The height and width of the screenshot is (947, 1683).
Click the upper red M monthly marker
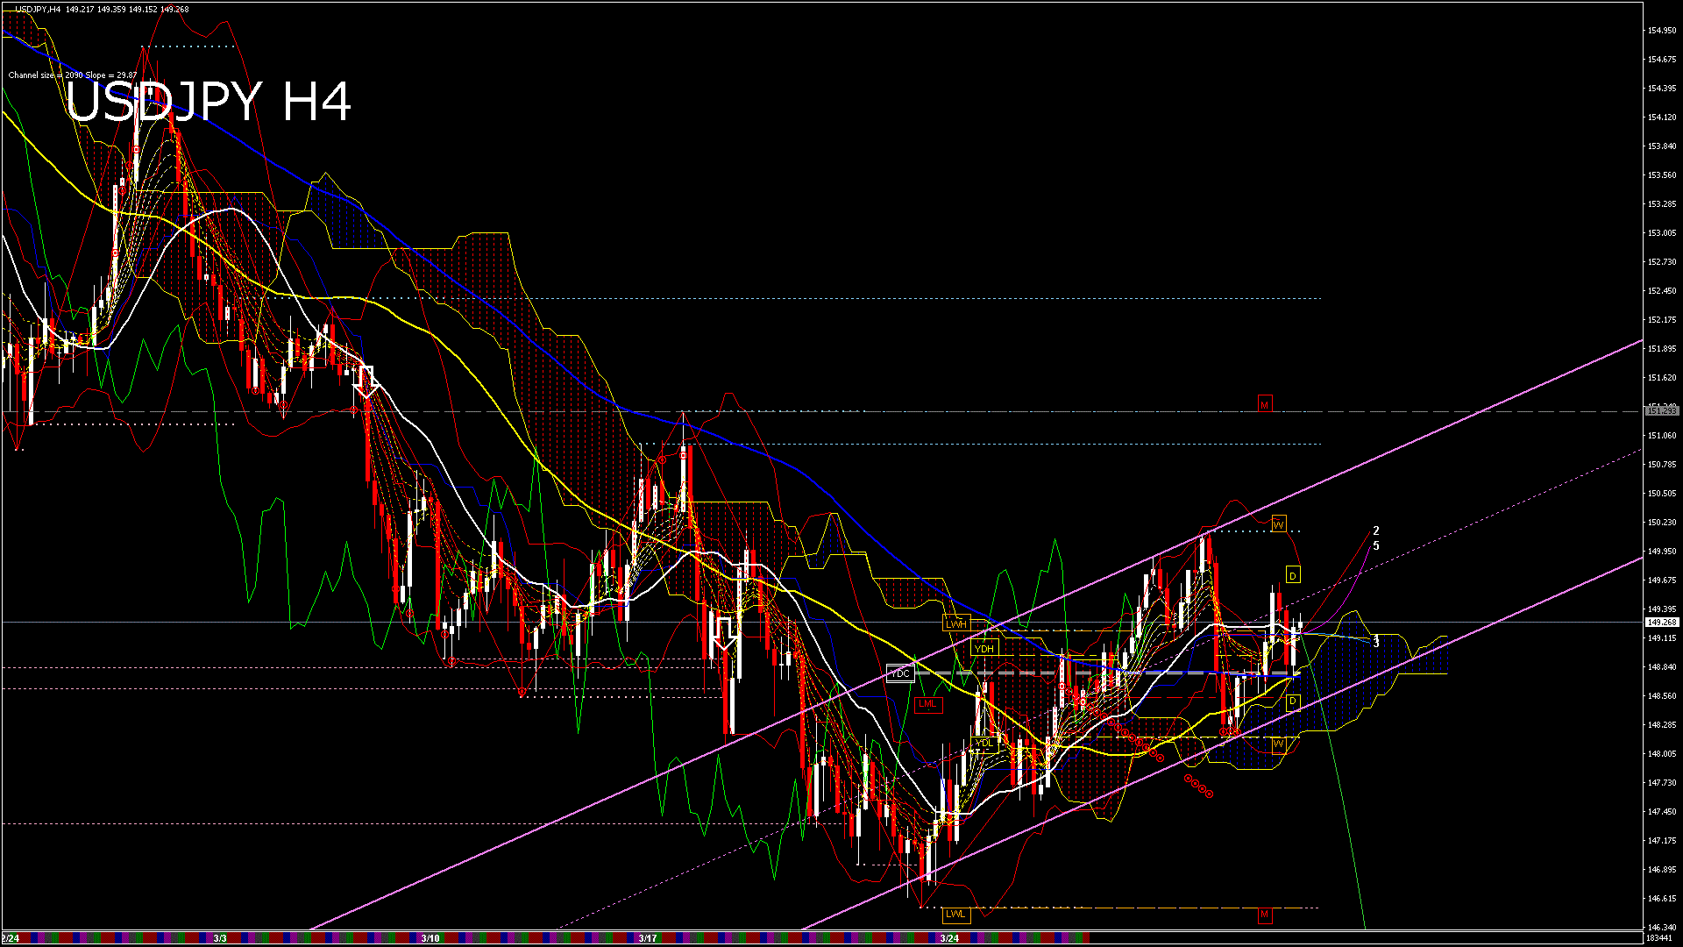coord(1264,404)
